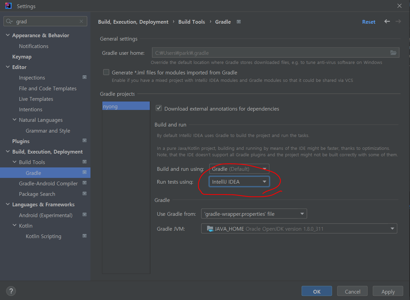410x300 pixels.
Task: Collapse the Natural Languages node arrow
Action: point(15,120)
